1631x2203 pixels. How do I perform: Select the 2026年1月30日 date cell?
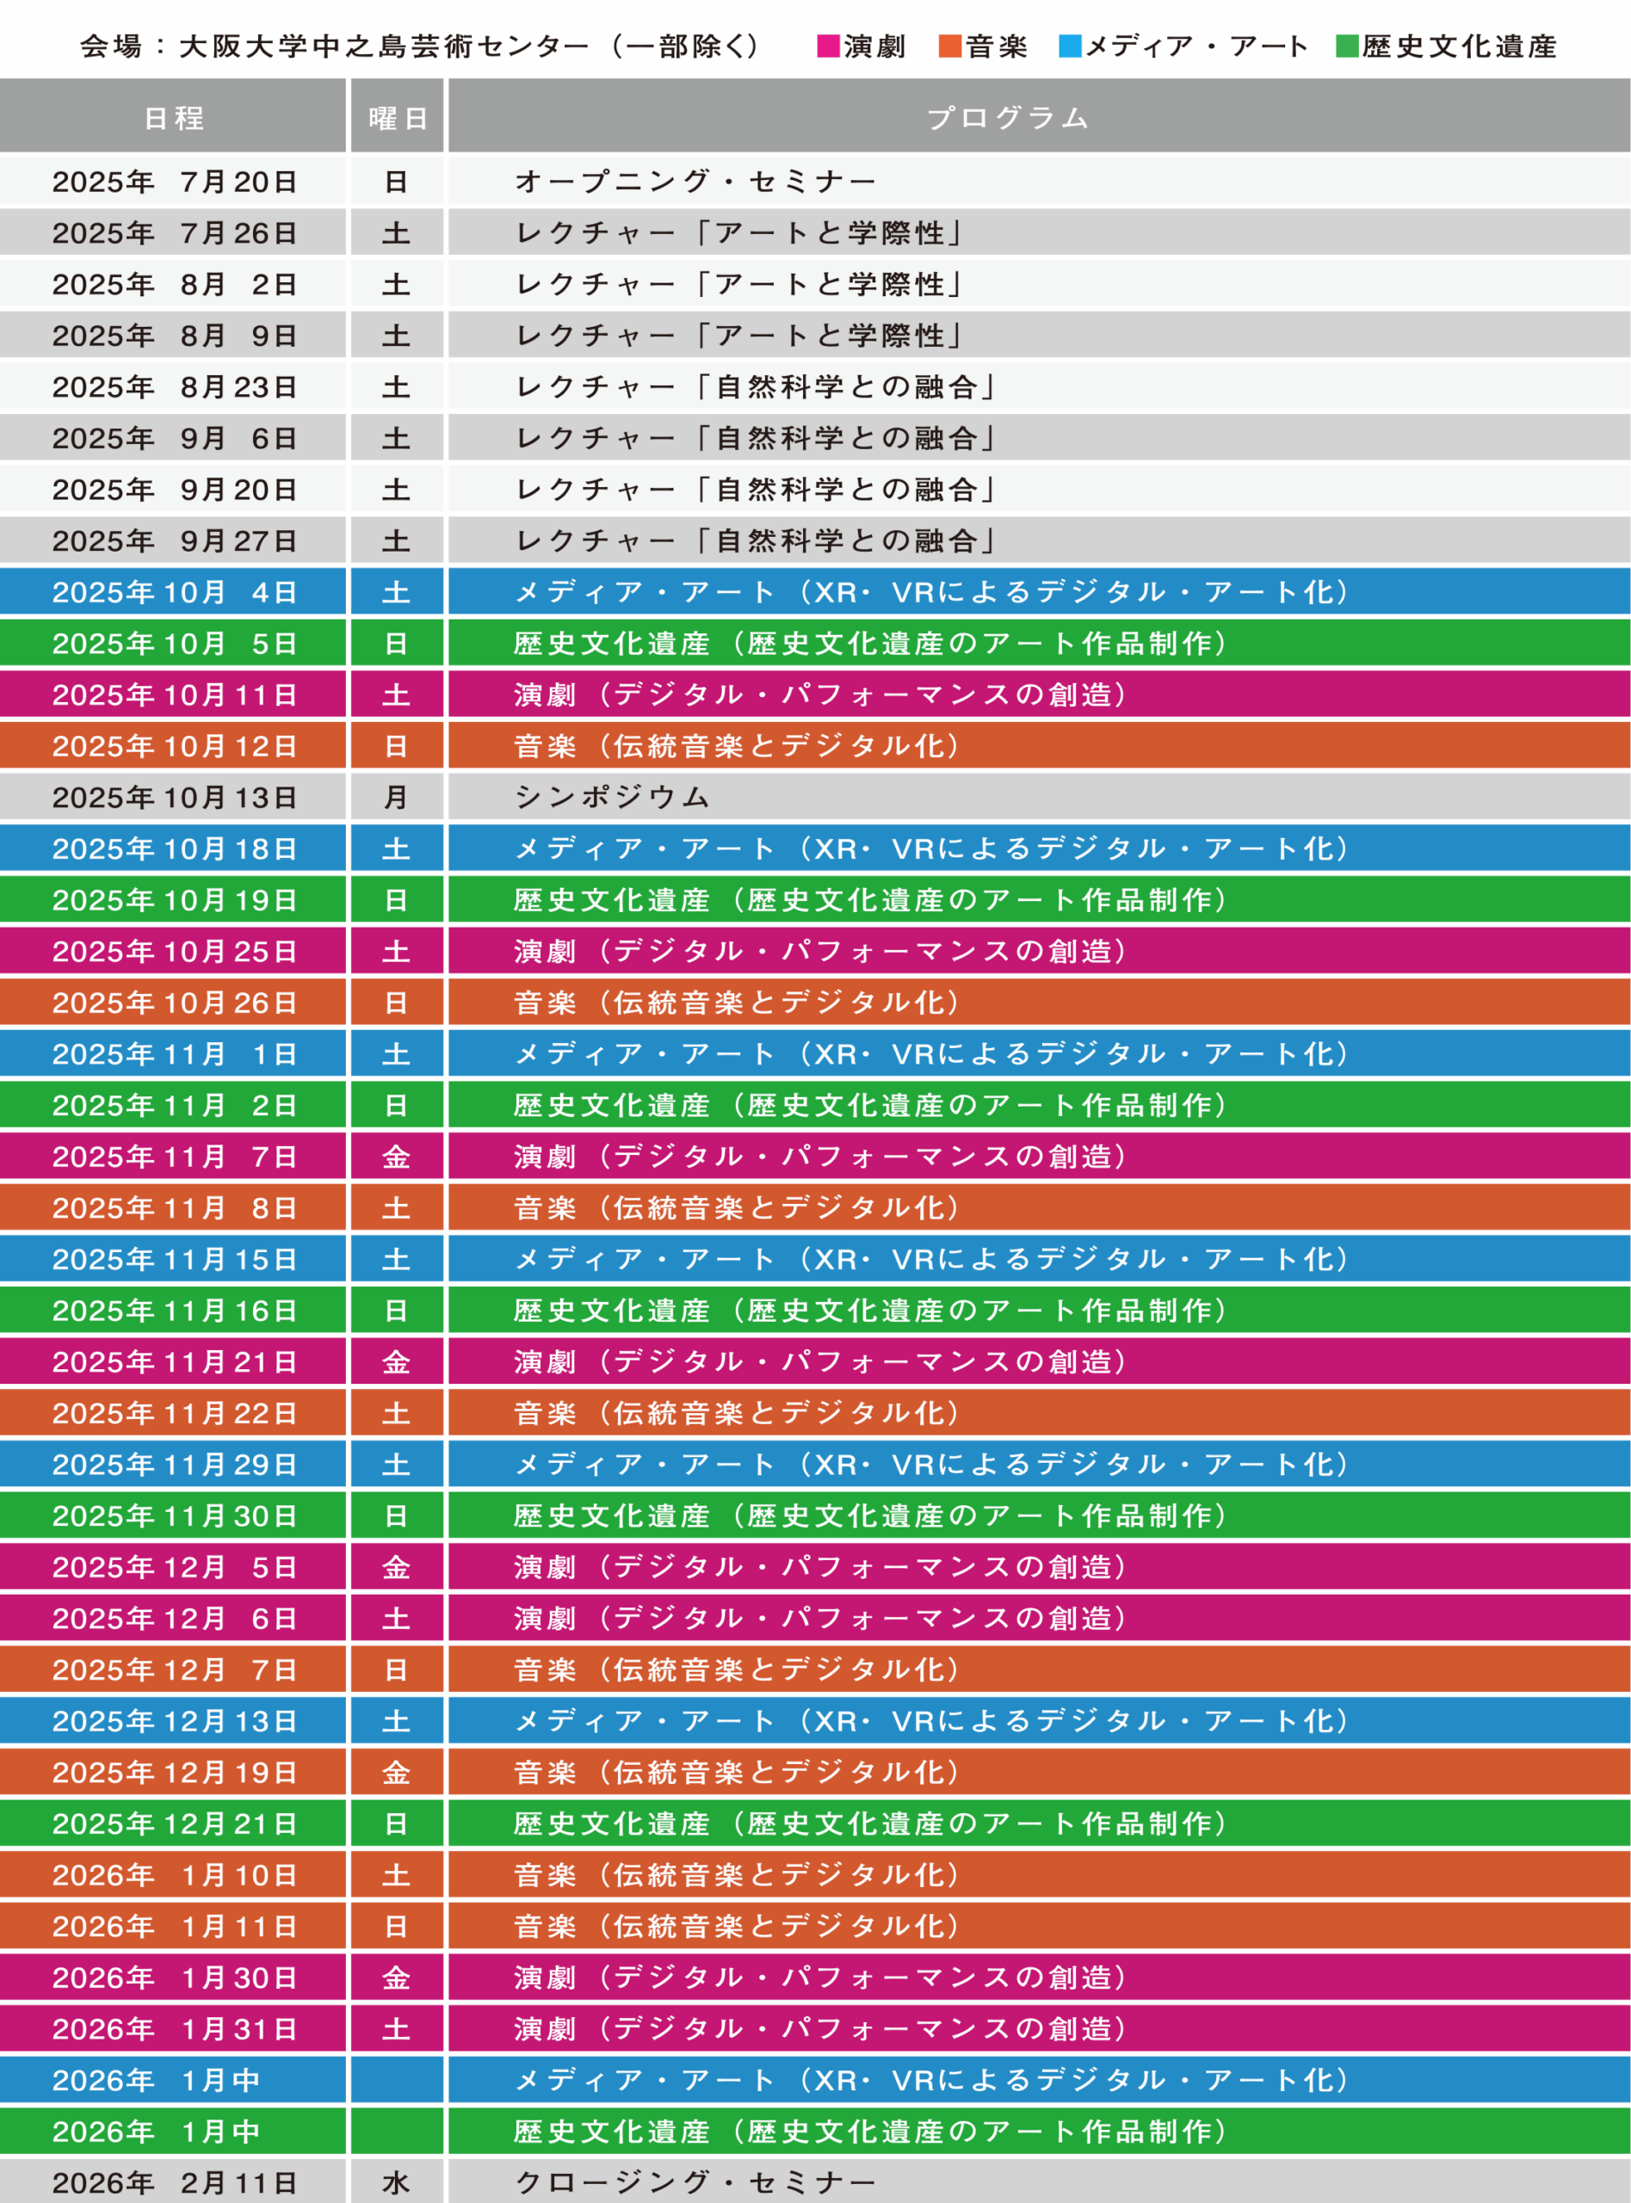coord(174,1978)
